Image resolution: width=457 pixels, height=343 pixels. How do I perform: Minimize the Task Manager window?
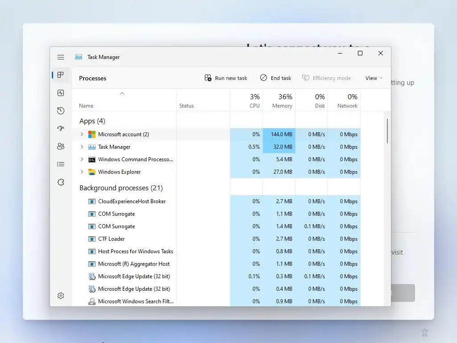pos(340,53)
